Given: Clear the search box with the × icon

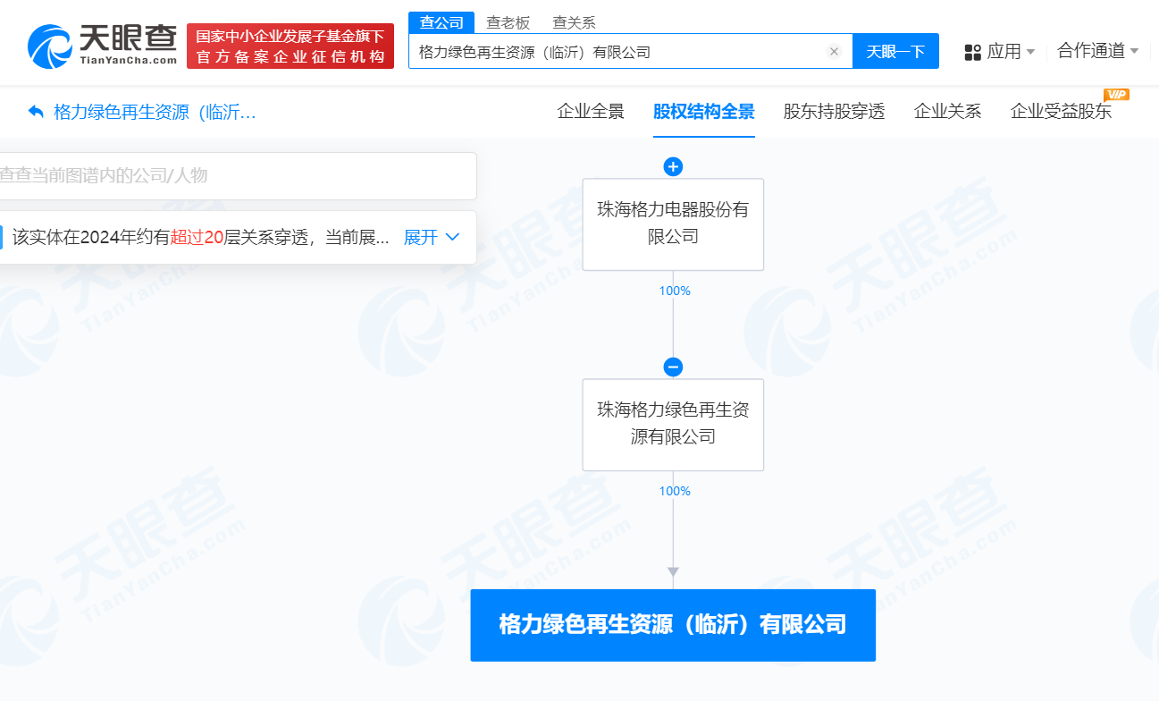Looking at the screenshot, I should point(834,51).
